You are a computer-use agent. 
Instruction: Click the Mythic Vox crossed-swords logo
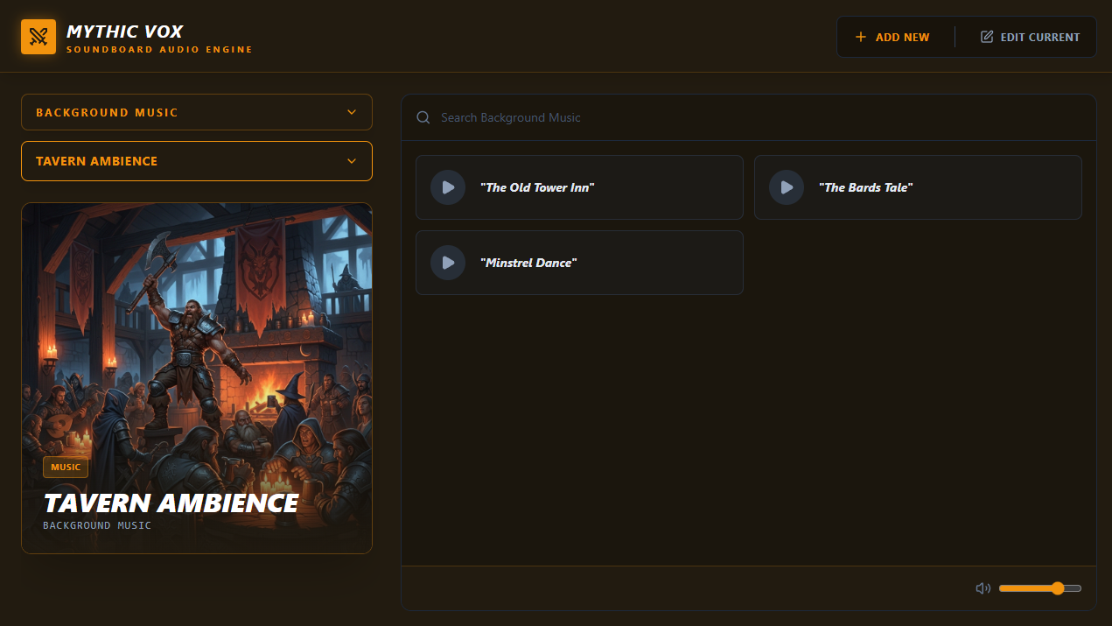click(x=38, y=37)
